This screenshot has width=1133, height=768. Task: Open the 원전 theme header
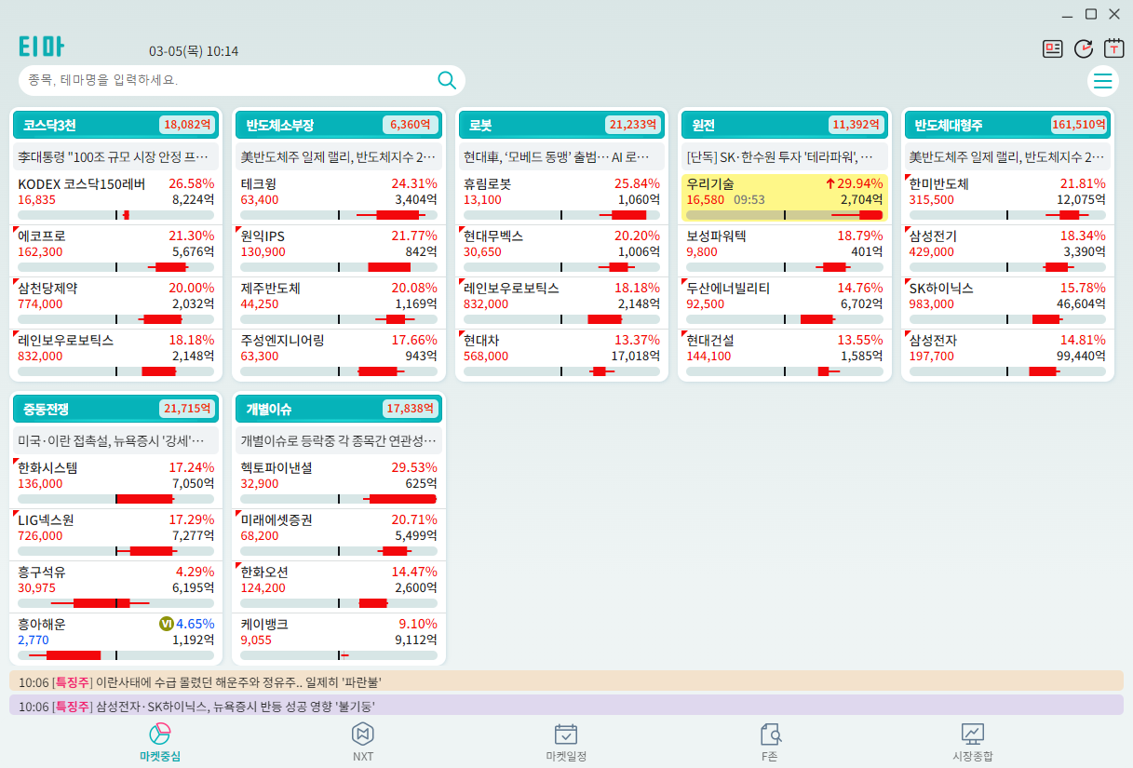[784, 125]
